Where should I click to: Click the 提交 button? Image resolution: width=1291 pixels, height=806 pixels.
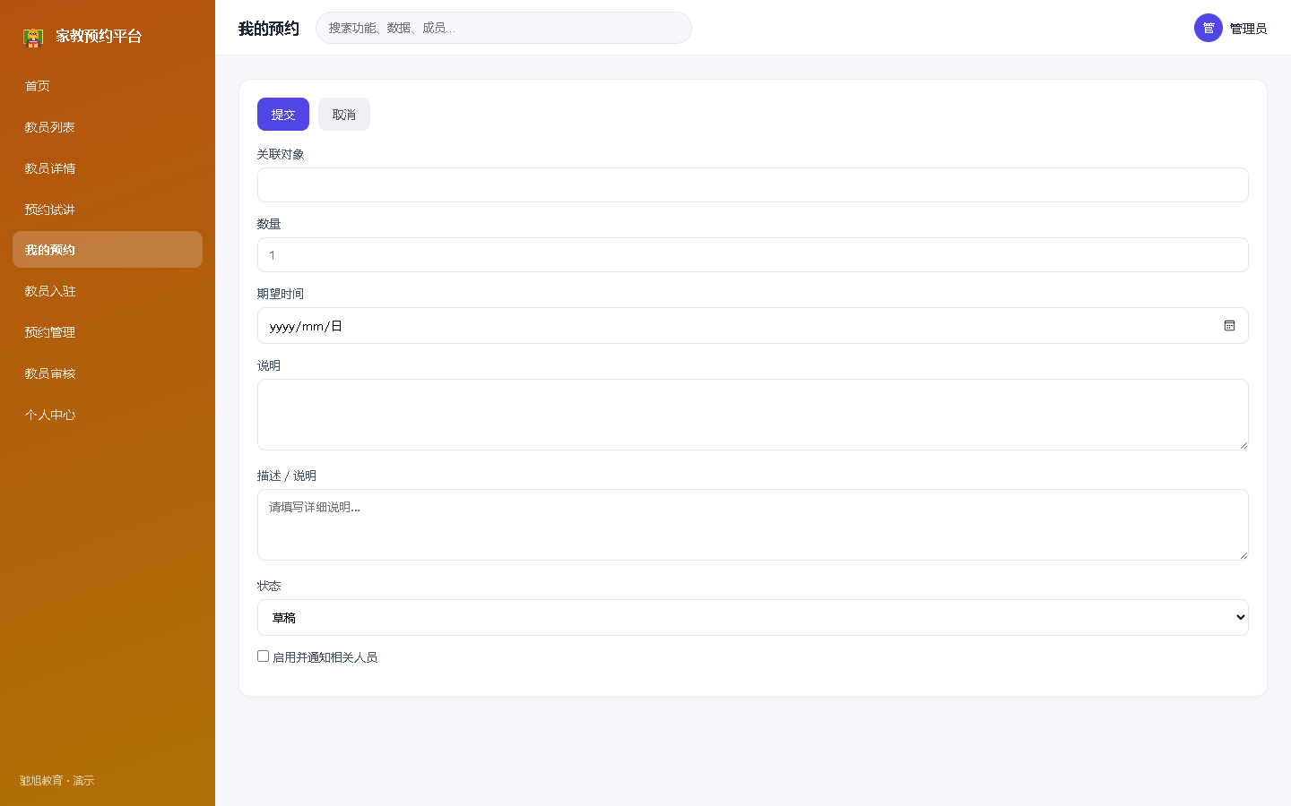[283, 115]
